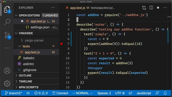The image size is (172, 97).
Task: Open the Manage gear icon
Action: (x=7, y=84)
